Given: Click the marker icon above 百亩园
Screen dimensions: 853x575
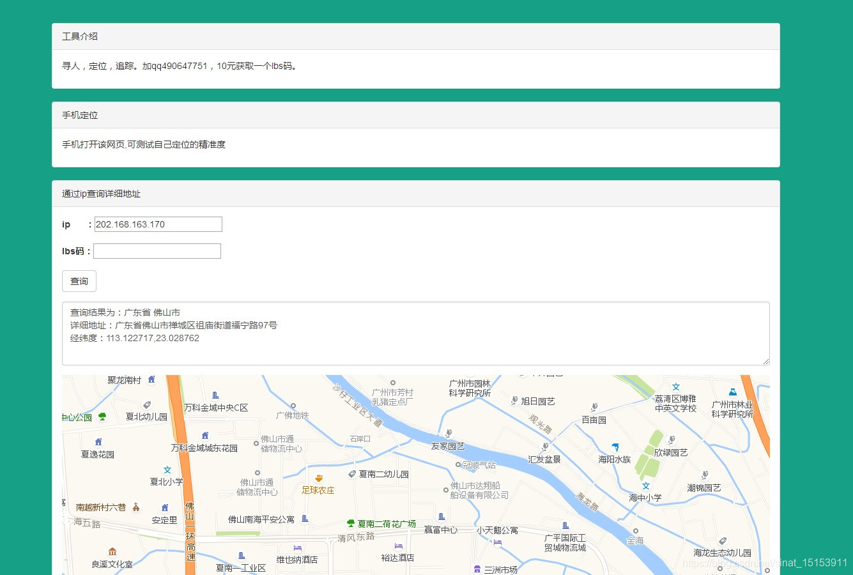Looking at the screenshot, I should (x=594, y=408).
